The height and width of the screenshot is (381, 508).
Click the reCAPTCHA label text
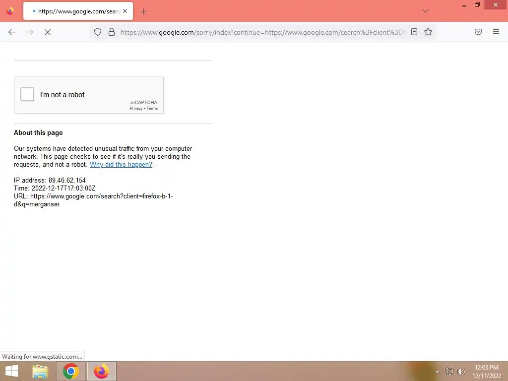[144, 102]
